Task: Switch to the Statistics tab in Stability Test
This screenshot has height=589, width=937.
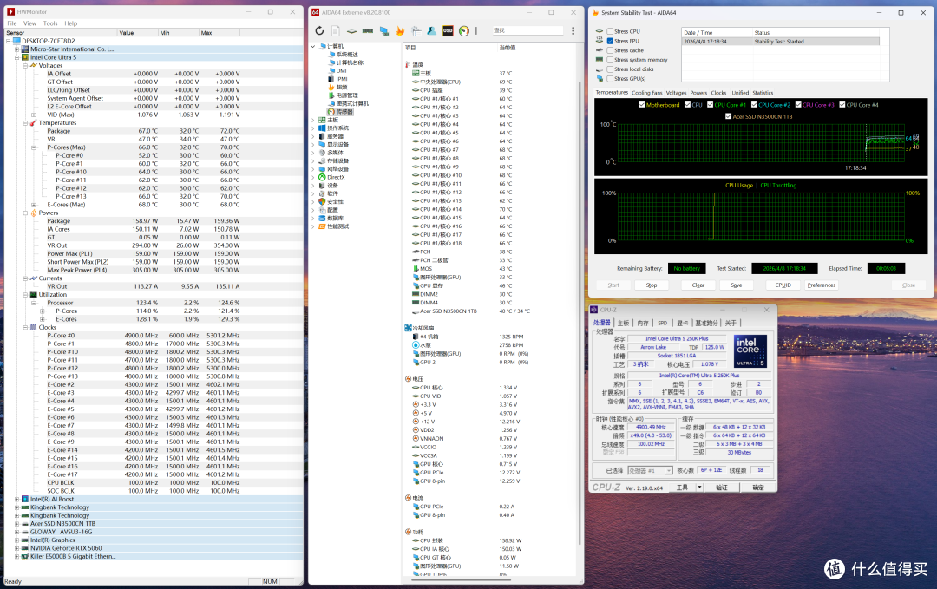Action: (x=763, y=93)
